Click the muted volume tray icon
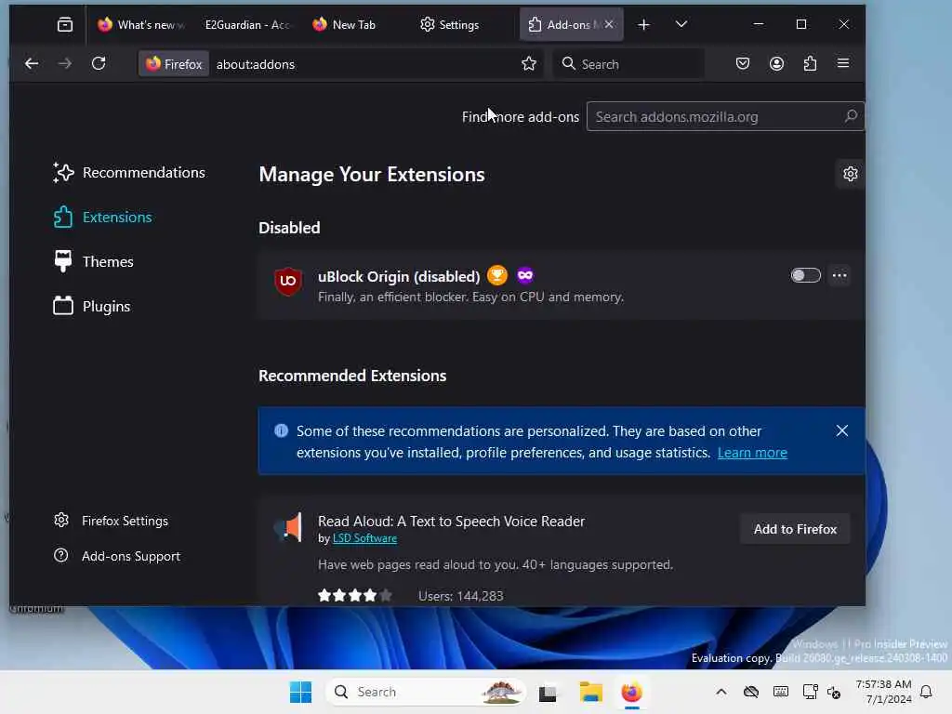The width and height of the screenshot is (952, 714). coord(834,692)
